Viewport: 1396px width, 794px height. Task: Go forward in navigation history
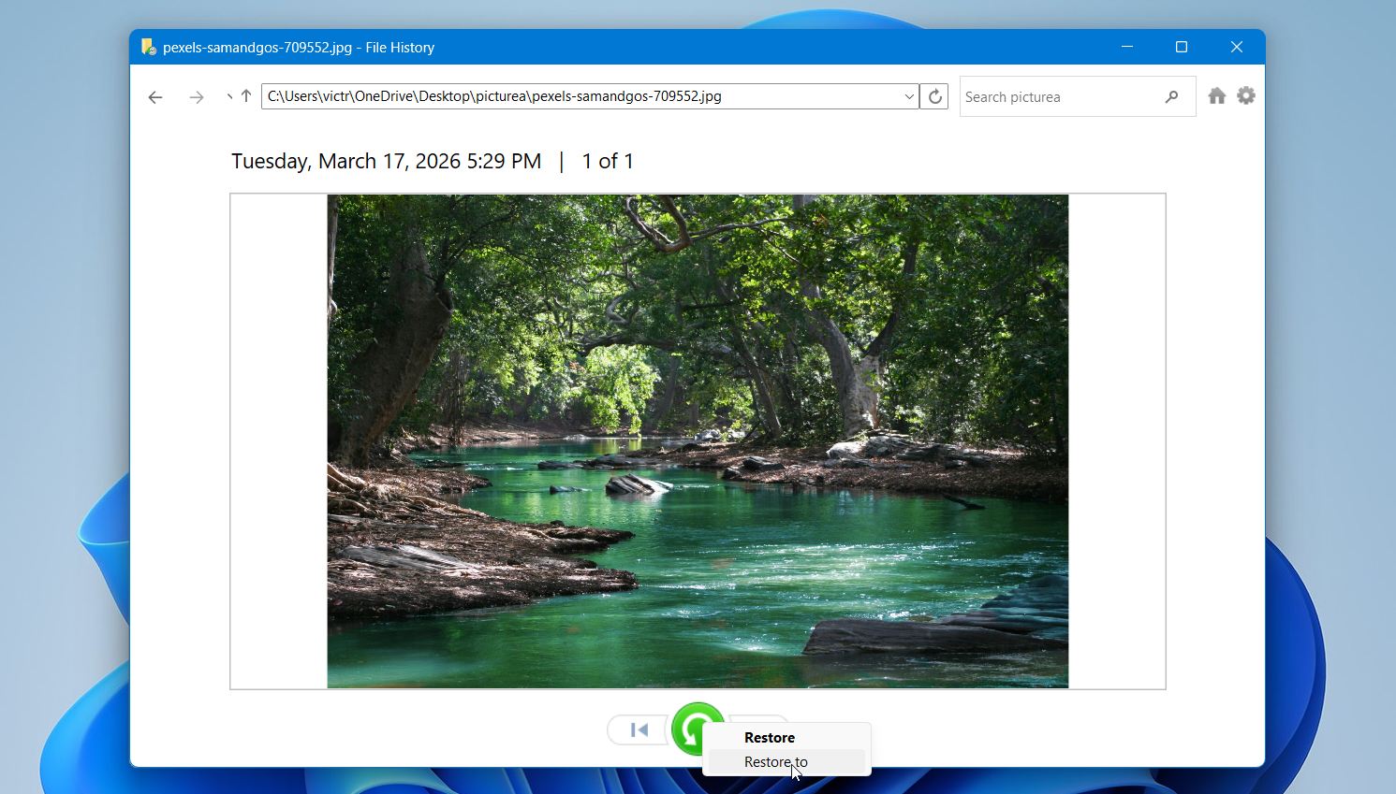197,96
